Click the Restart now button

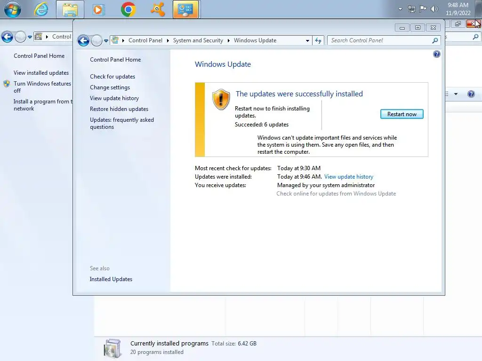point(402,114)
